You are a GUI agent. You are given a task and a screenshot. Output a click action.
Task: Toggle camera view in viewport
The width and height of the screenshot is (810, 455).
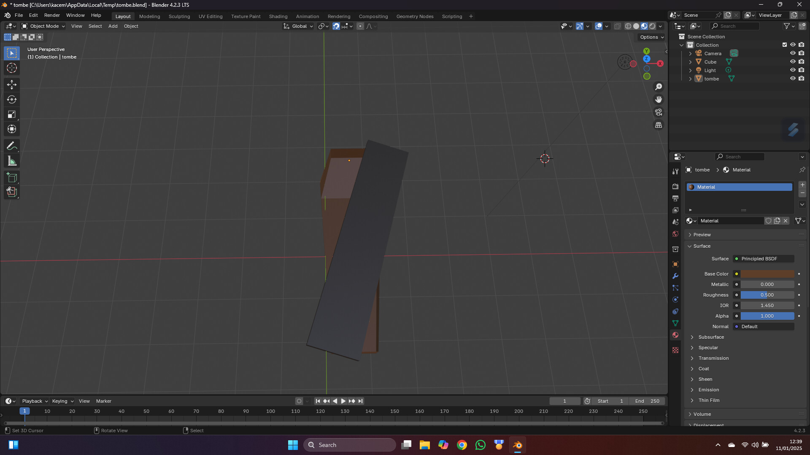(x=659, y=112)
